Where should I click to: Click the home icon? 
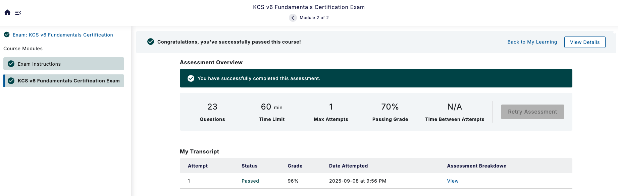point(7,12)
